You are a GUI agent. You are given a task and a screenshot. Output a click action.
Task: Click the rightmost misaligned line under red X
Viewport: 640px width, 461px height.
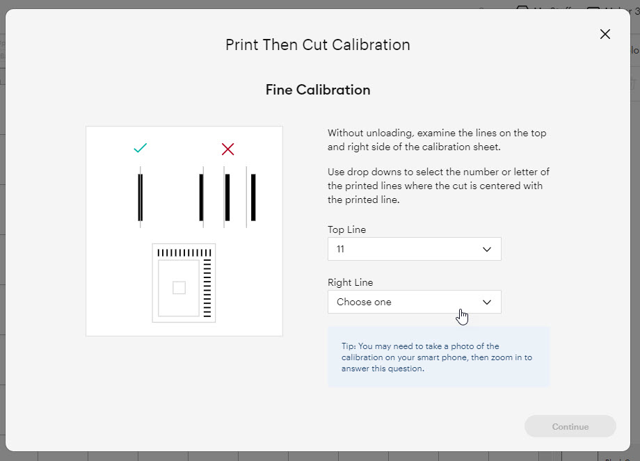point(253,197)
